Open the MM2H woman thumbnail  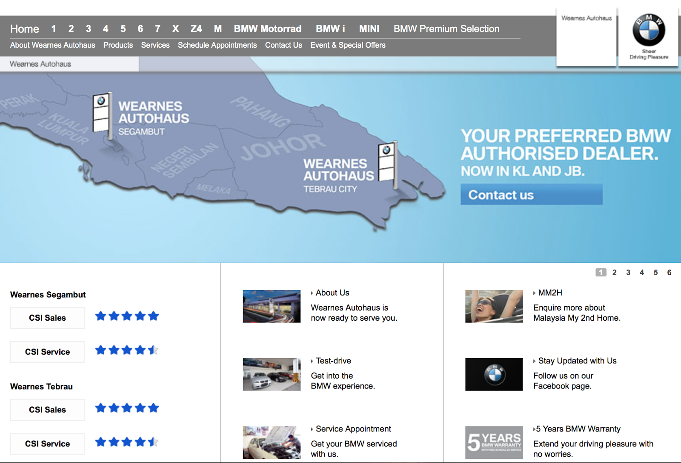click(494, 306)
